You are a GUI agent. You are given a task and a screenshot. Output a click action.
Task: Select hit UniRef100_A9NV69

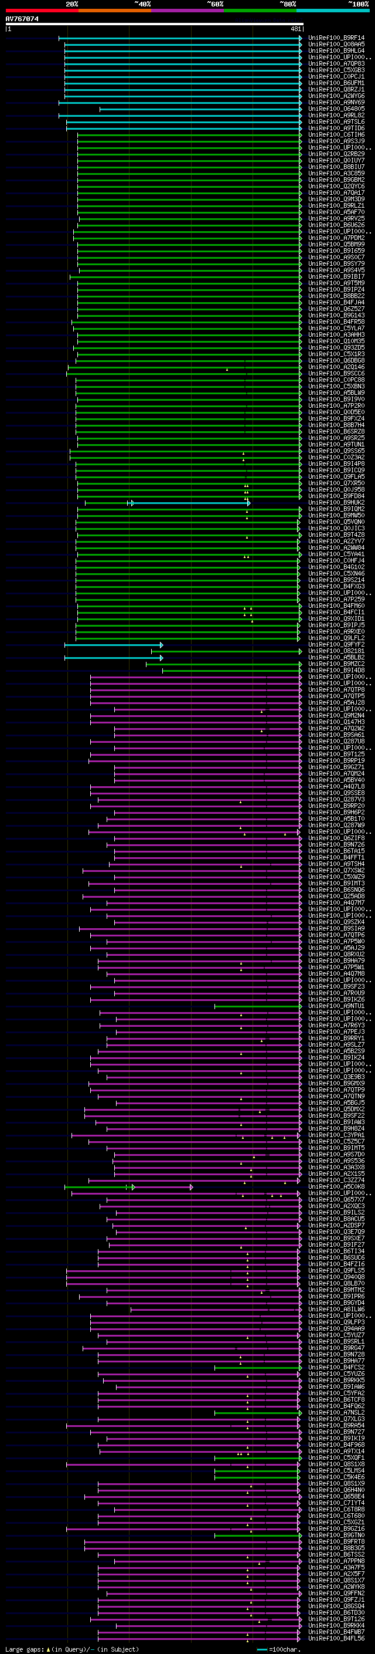tap(336, 102)
